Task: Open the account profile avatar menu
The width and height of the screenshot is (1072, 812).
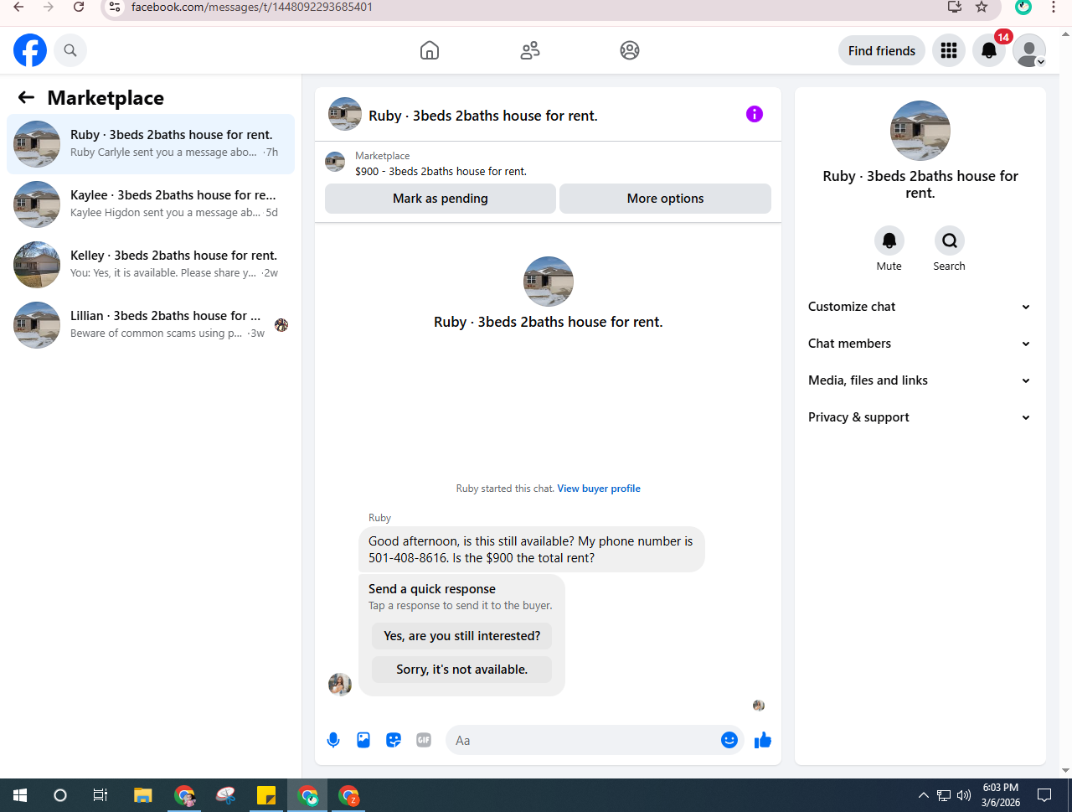Action: point(1029,50)
